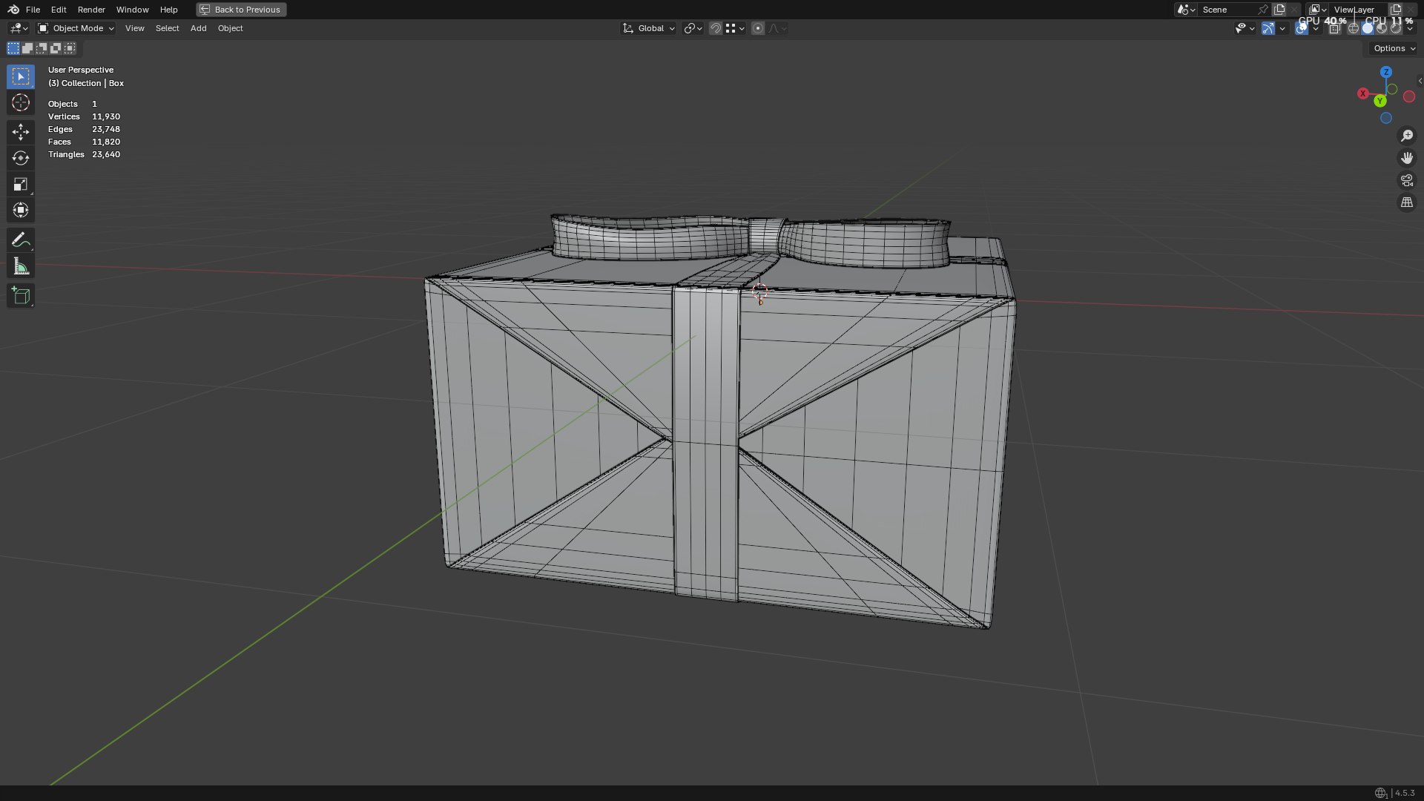This screenshot has height=801, width=1424.
Task: Switch to wireframe shading
Action: pos(1354,28)
